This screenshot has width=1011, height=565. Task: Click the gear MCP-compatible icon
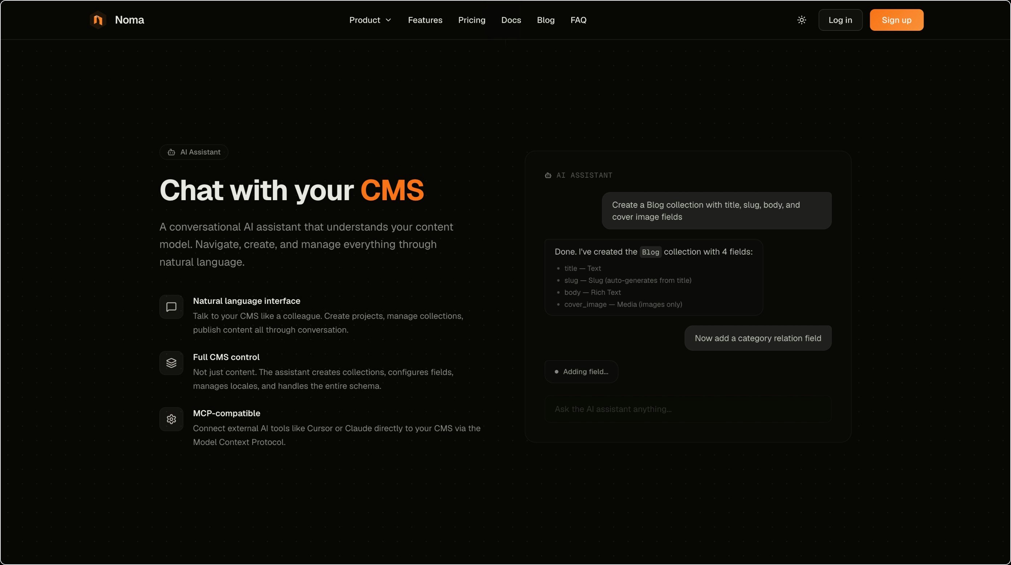click(x=171, y=419)
